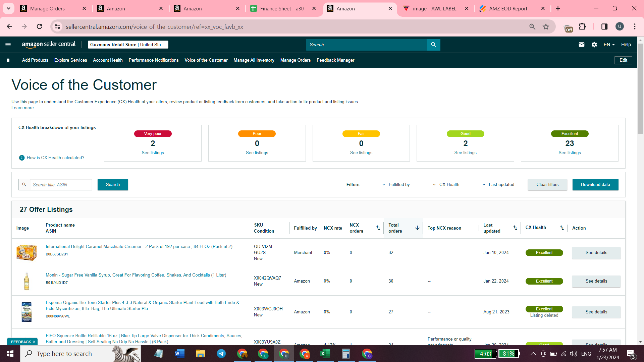Open the tab search dropdown arrow
Image resolution: width=644 pixels, height=362 pixels.
click(x=8, y=8)
